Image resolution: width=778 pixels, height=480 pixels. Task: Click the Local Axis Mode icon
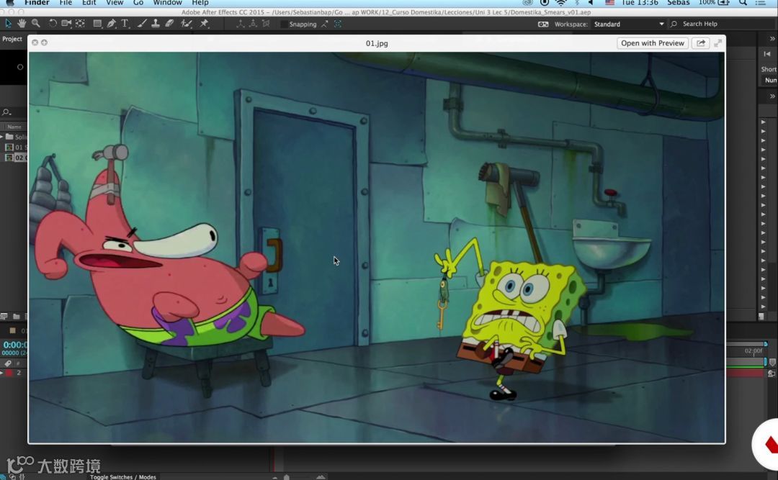pos(240,23)
